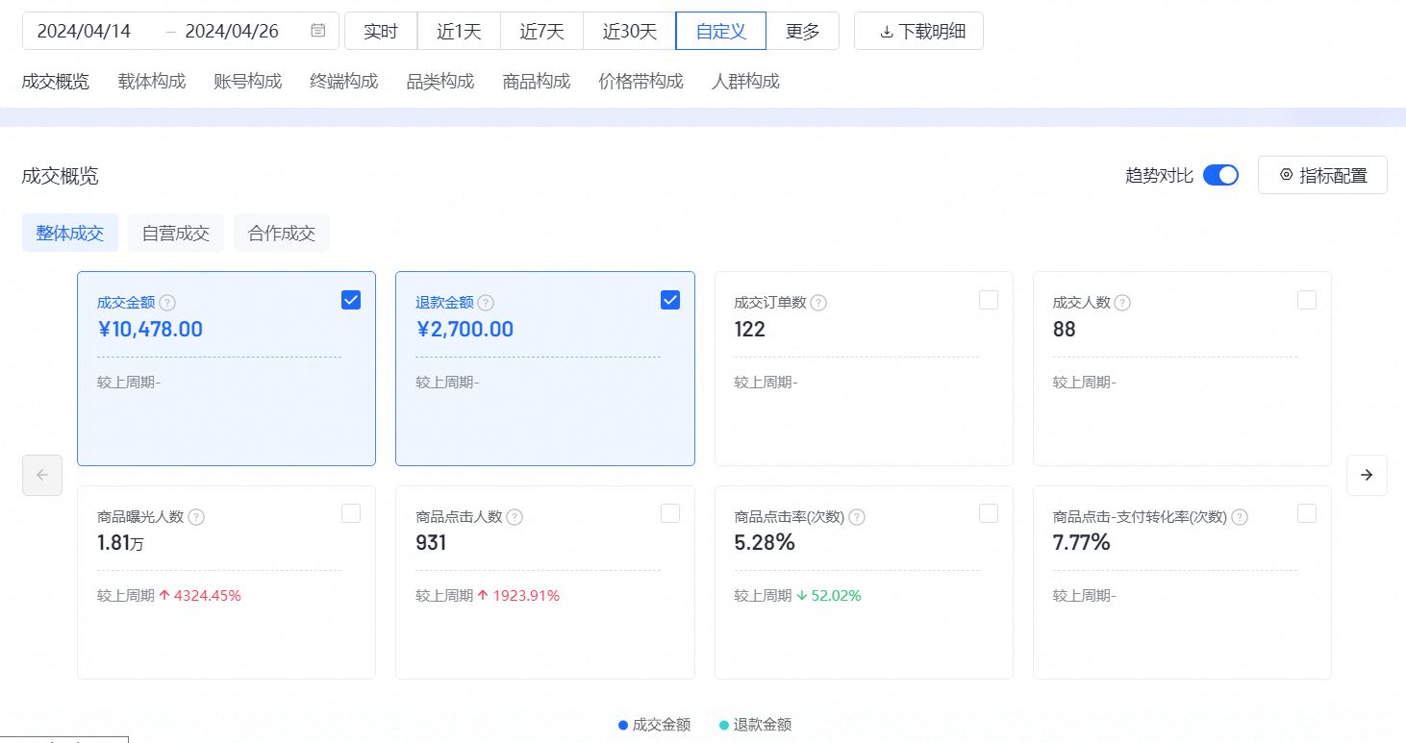The image size is (1406, 743).
Task: Toggle 成交金额 blue legend dot in chart
Action: coord(623,726)
